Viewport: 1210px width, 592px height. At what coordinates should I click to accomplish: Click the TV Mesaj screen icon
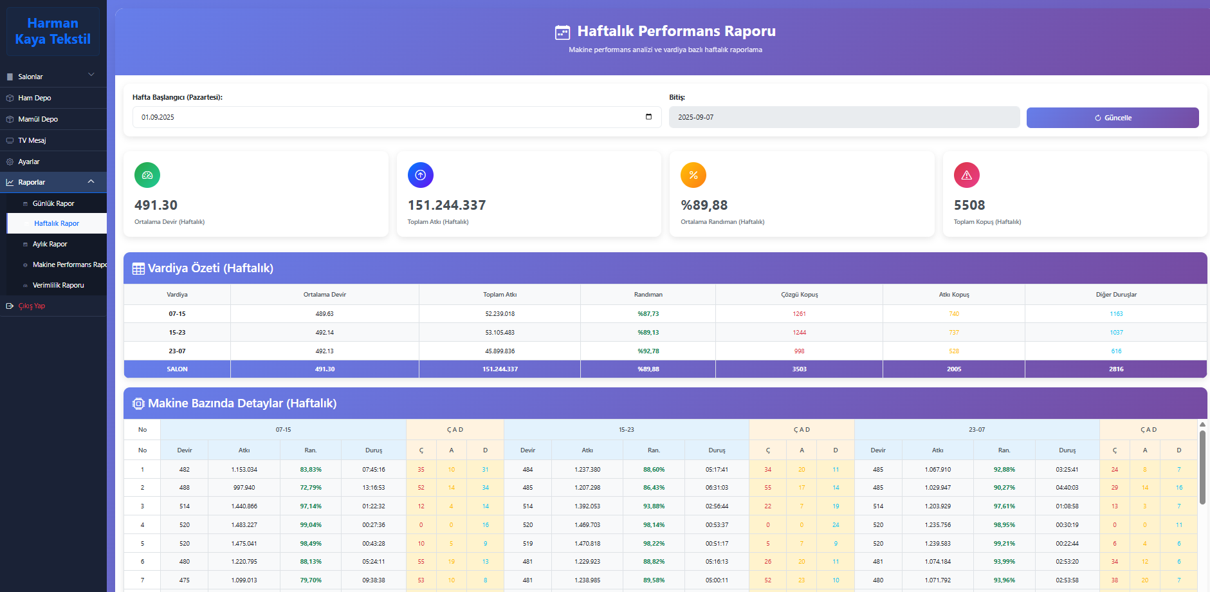click(10, 140)
